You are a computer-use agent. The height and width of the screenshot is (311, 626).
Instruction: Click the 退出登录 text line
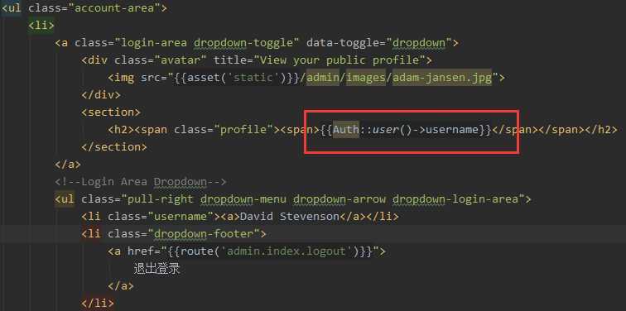click(x=156, y=268)
